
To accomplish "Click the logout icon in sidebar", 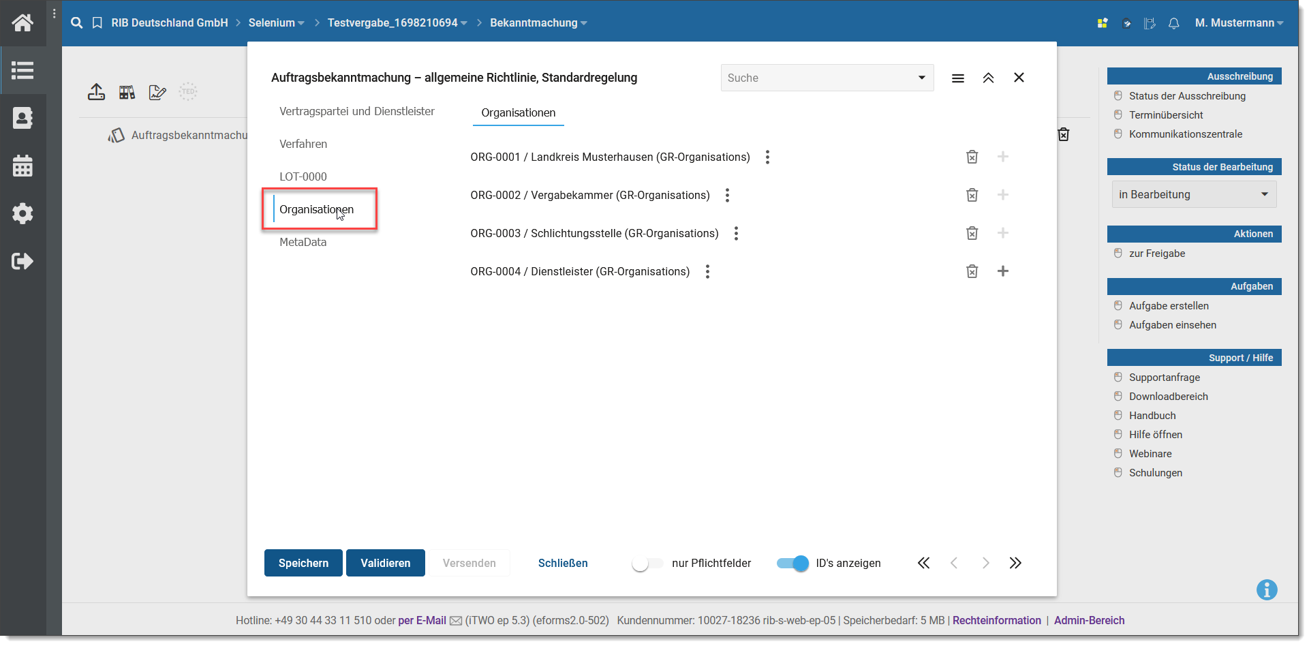I will pyautogui.click(x=22, y=261).
